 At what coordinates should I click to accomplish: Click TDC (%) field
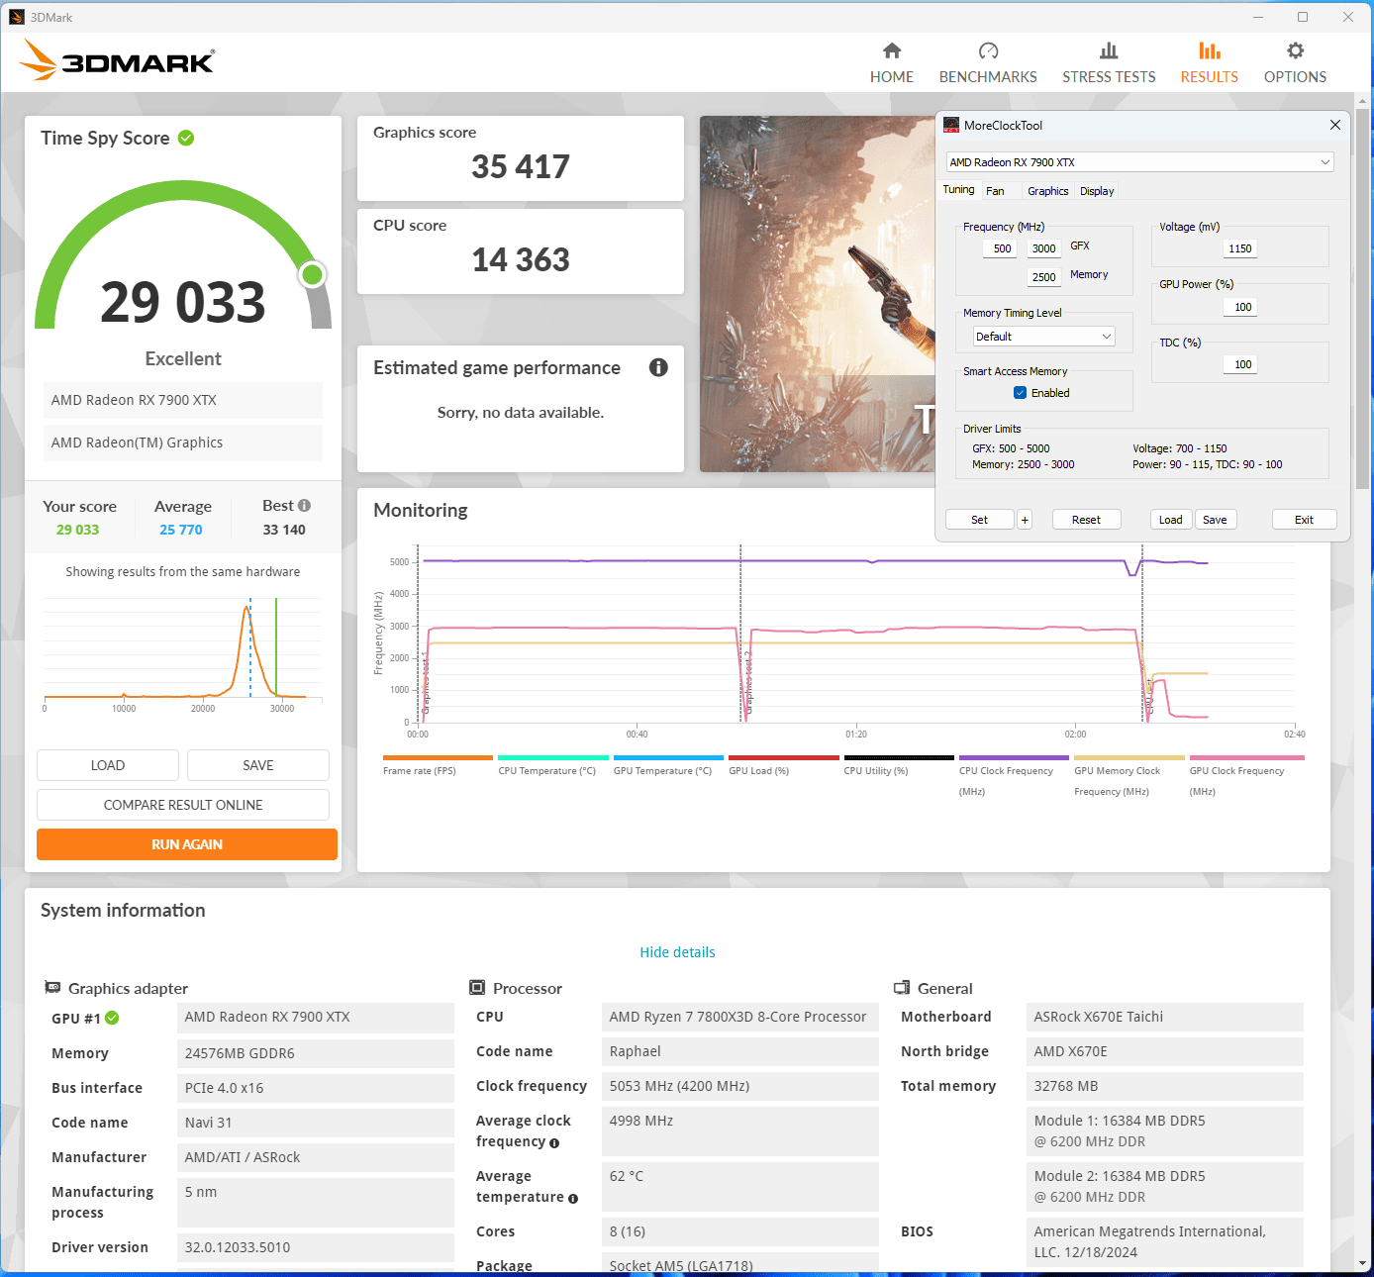tap(1242, 364)
